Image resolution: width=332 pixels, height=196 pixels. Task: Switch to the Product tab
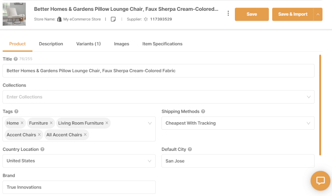point(17,44)
